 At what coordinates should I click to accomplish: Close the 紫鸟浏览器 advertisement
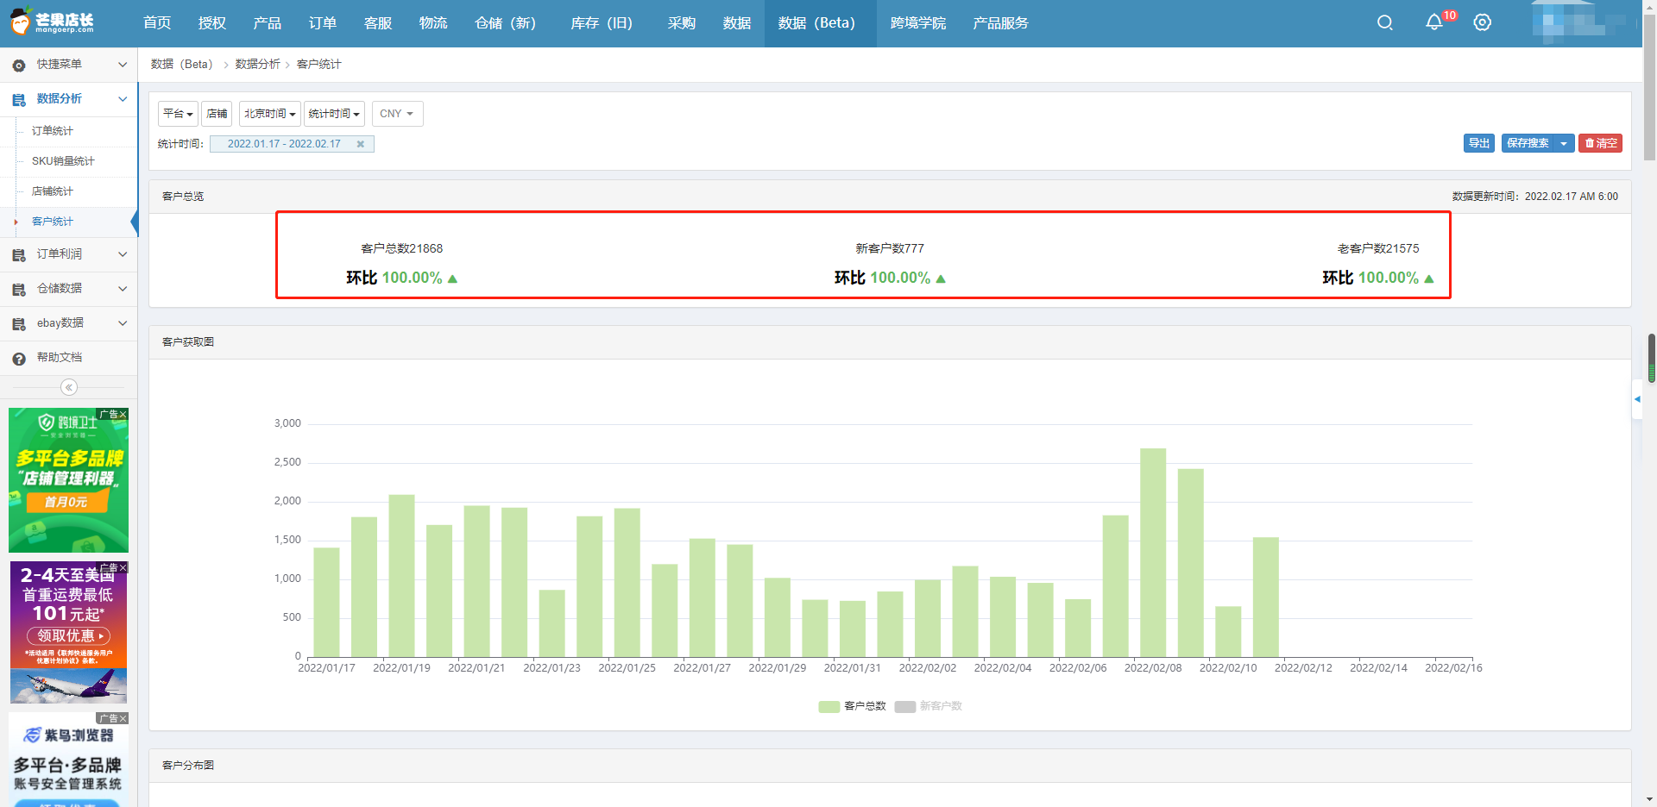(x=123, y=718)
